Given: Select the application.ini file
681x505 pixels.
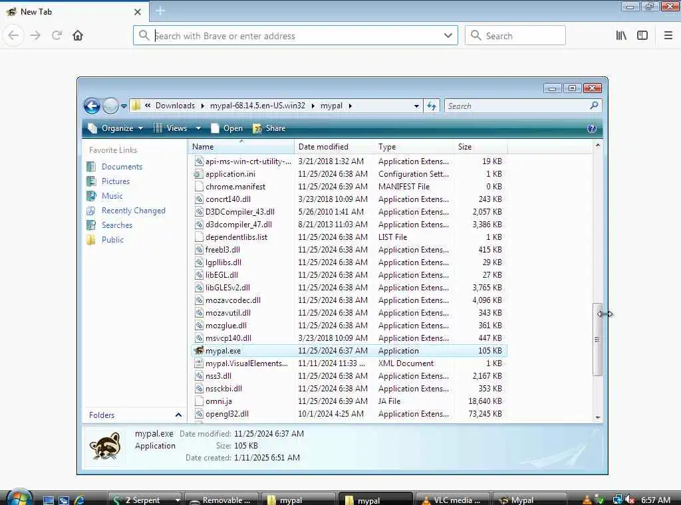Looking at the screenshot, I should tap(348, 174).
